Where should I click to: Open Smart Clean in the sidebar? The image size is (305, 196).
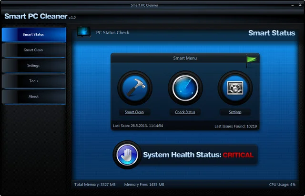tap(34, 50)
